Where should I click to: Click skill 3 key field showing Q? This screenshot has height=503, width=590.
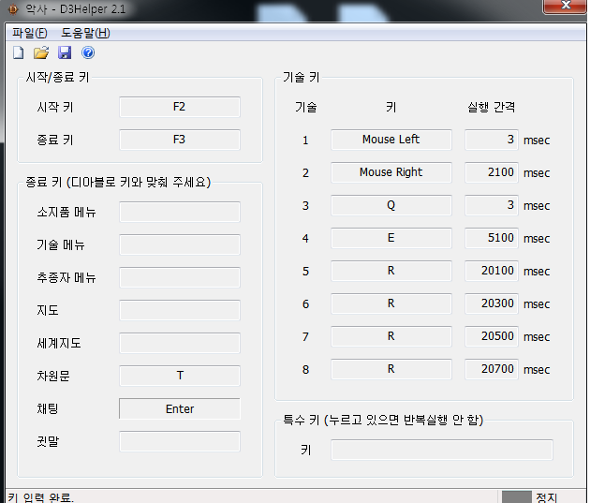391,205
